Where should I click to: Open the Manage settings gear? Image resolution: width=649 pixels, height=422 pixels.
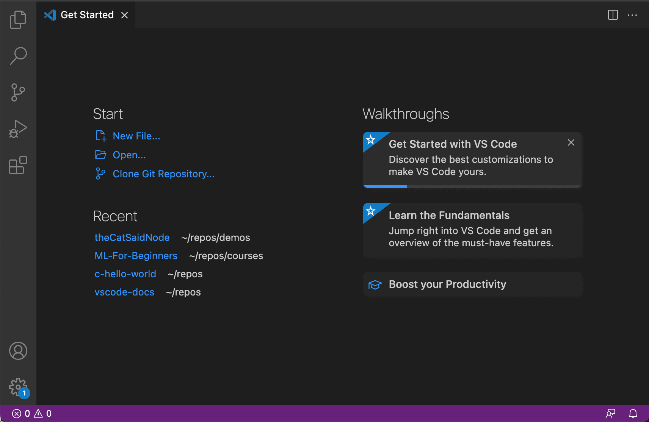18,387
